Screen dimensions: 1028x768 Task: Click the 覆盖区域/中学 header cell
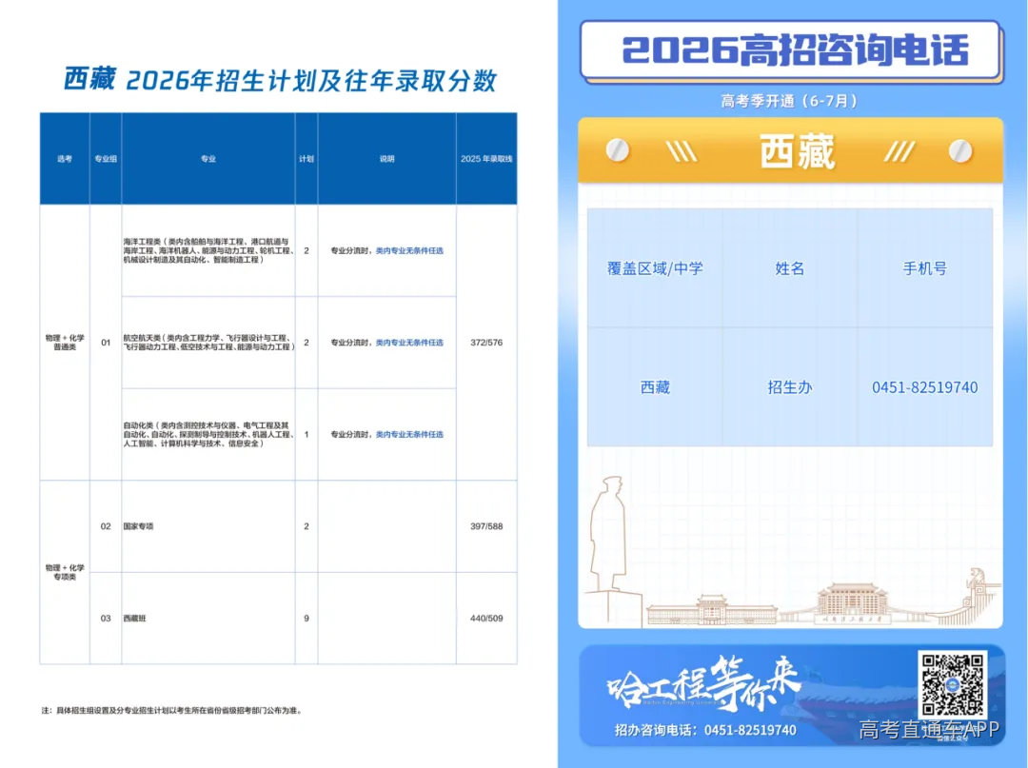655,268
